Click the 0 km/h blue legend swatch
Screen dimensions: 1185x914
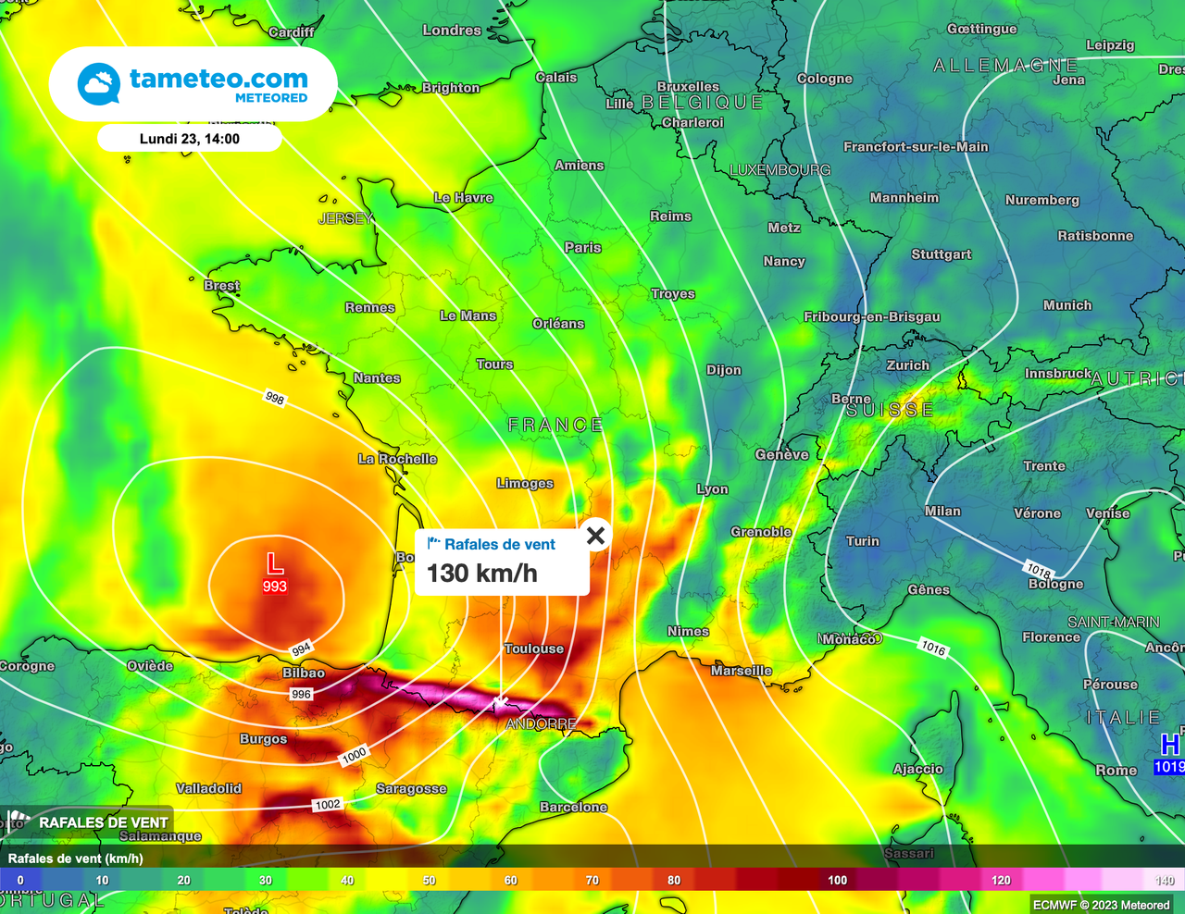pyautogui.click(x=20, y=880)
